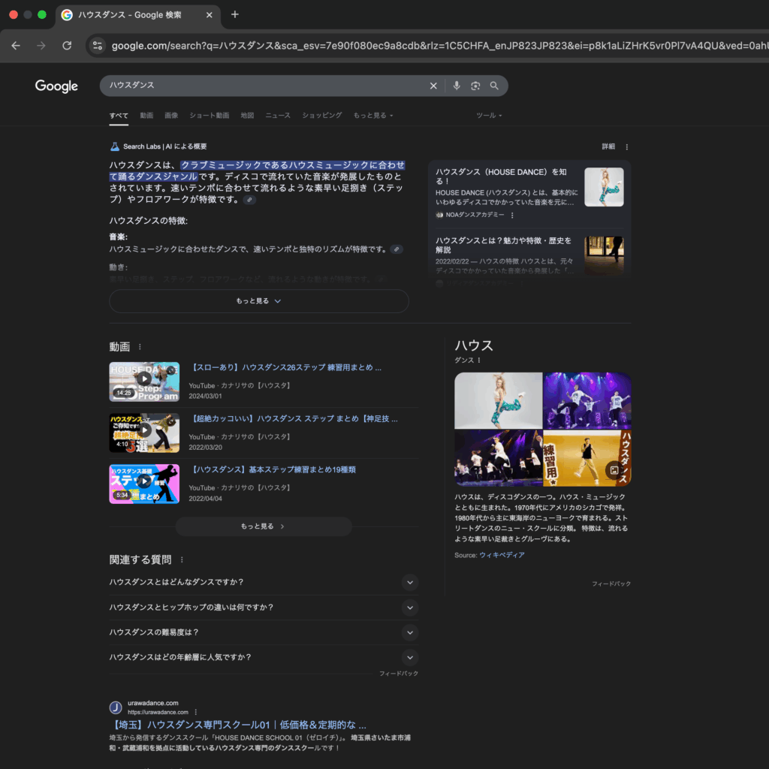The height and width of the screenshot is (769, 769).
Task: Switch to the 画像 tab
Action: coord(171,116)
